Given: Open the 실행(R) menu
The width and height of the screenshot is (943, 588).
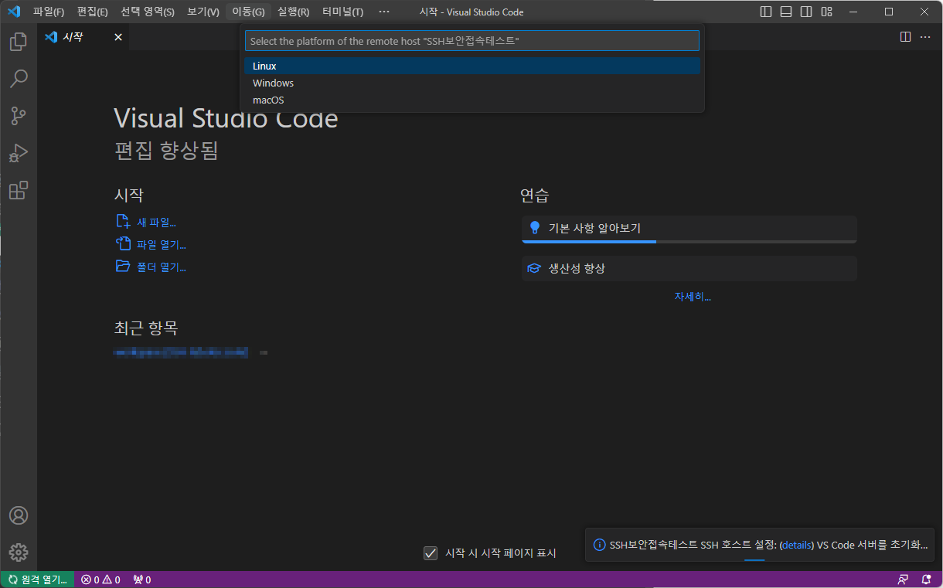Looking at the screenshot, I should (294, 12).
